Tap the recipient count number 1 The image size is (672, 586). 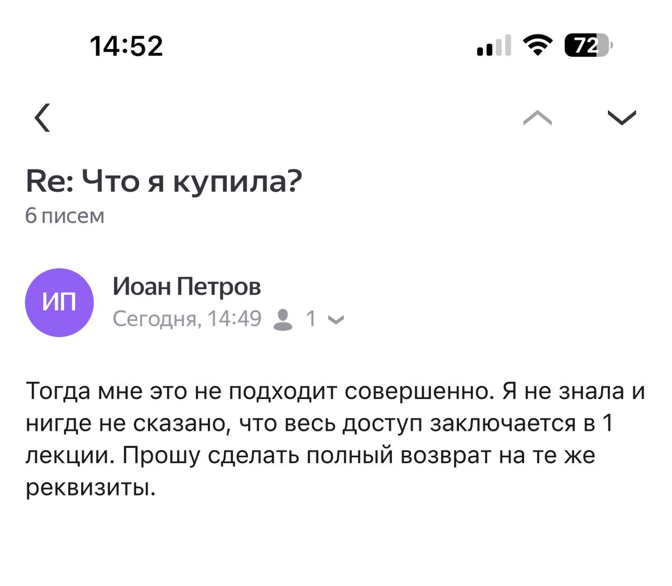pos(311,319)
